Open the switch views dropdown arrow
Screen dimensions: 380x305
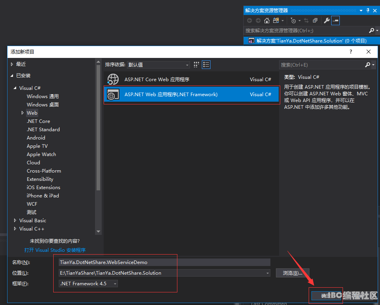283,20
